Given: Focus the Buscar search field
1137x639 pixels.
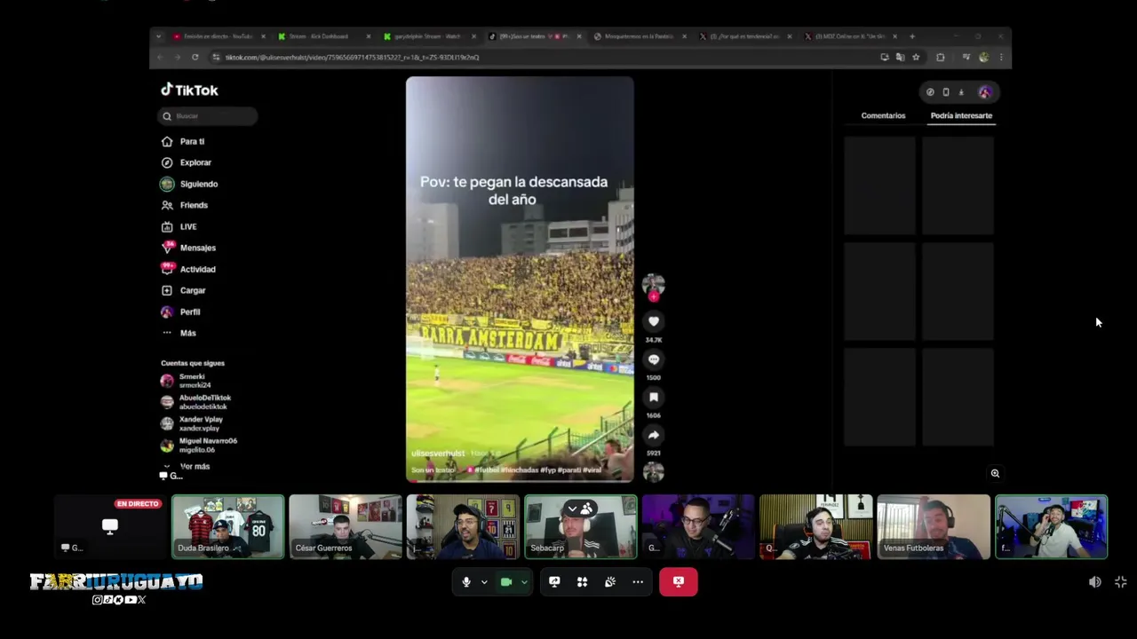Looking at the screenshot, I should (x=208, y=116).
